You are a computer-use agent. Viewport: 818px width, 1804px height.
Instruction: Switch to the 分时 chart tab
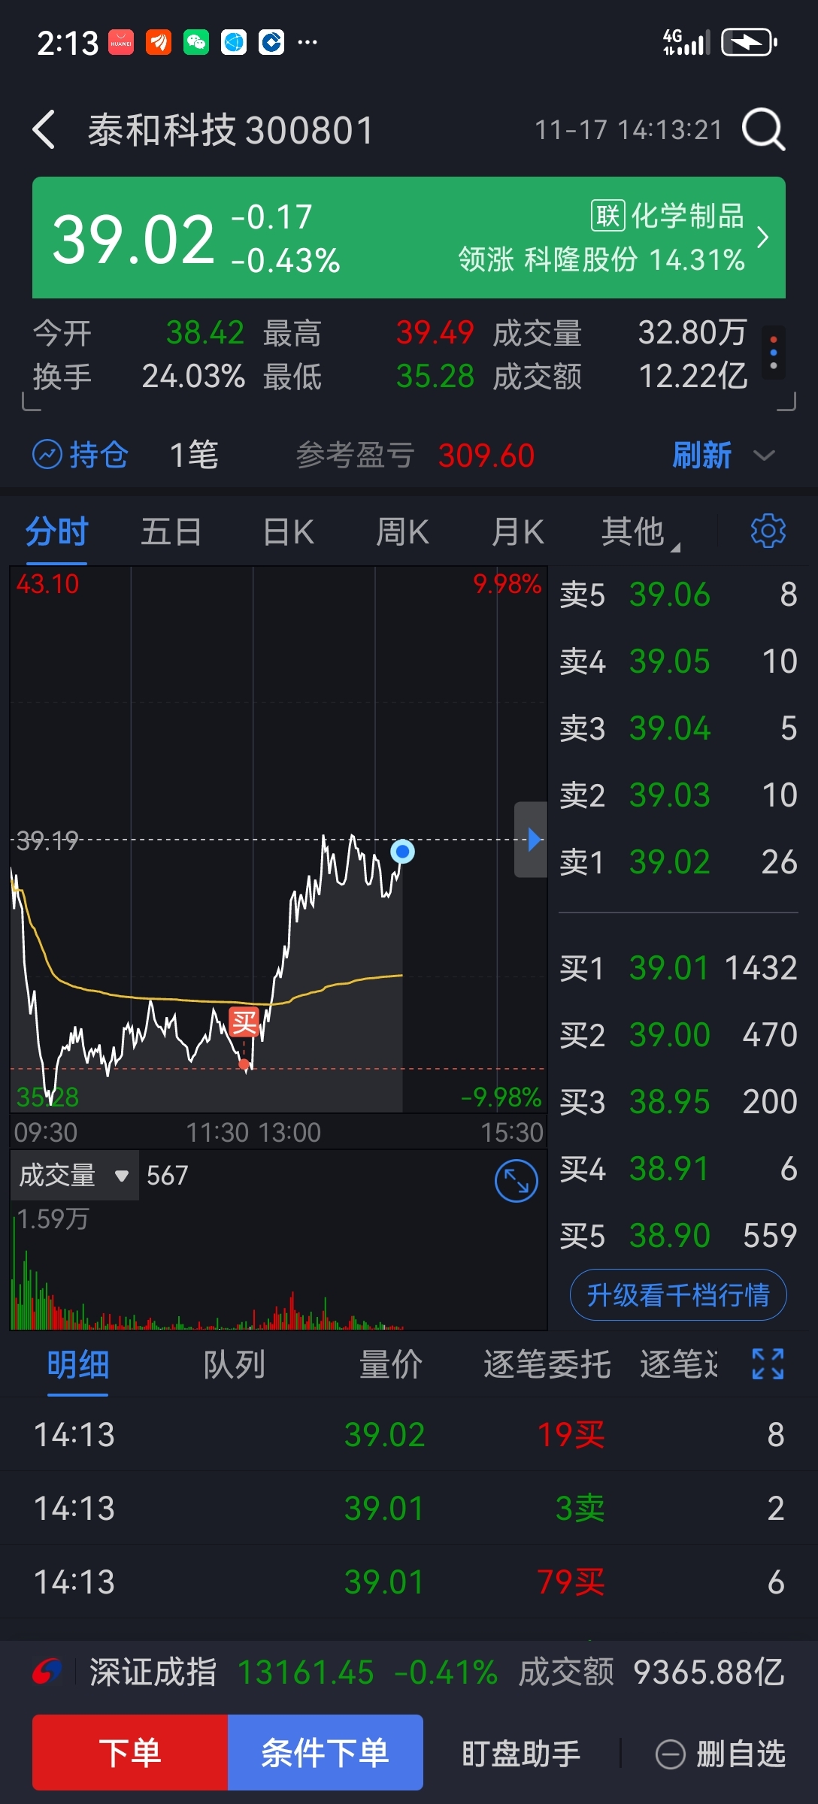pyautogui.click(x=57, y=532)
